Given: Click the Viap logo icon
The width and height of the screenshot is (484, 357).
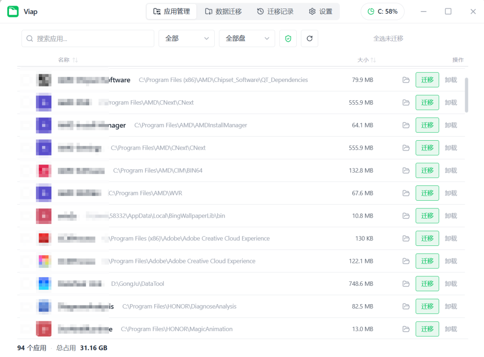Looking at the screenshot, I should tap(13, 12).
